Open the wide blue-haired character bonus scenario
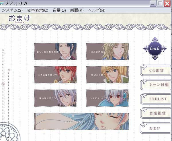Image resolution: width=172 pixels, height=141 pixels. (81, 122)
